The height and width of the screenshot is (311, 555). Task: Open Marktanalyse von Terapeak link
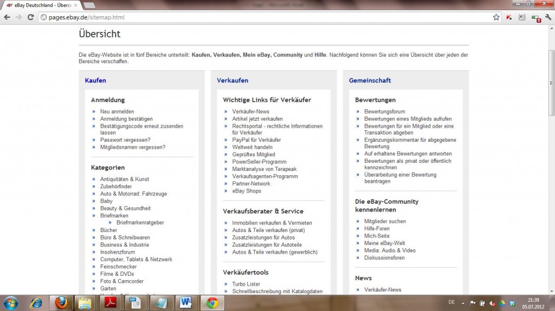tap(264, 169)
